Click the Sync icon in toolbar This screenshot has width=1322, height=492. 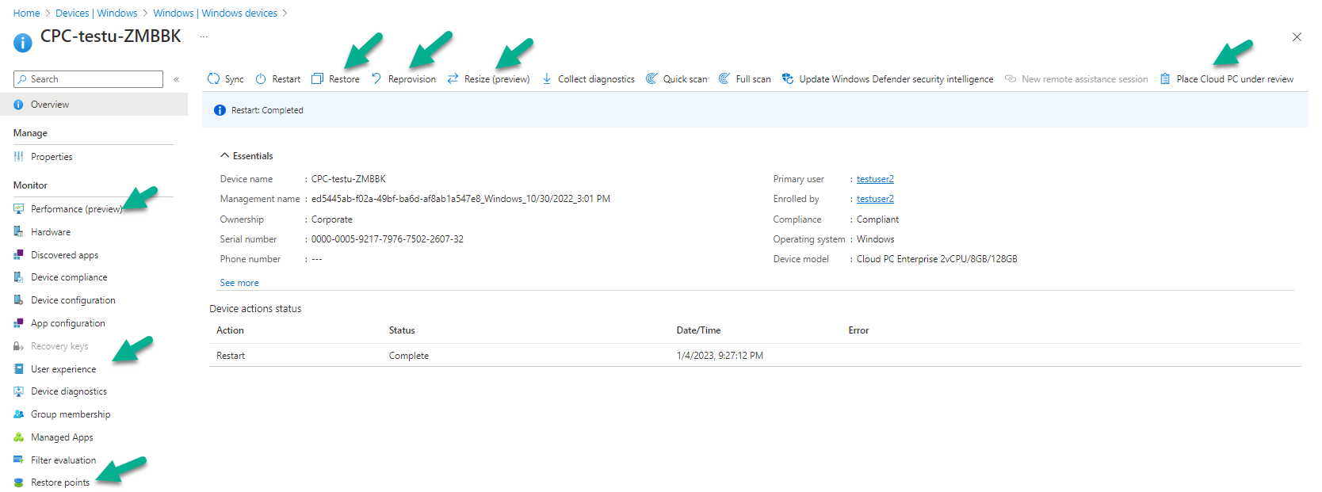[213, 78]
